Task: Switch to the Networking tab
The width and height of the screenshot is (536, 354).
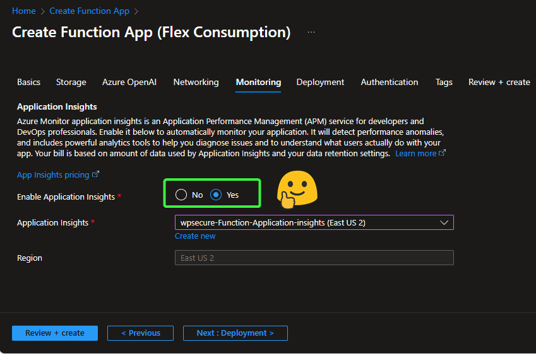Action: (x=196, y=82)
